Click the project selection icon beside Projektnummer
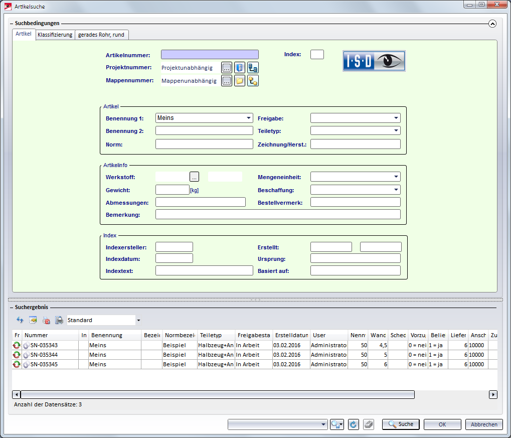The height and width of the screenshot is (438, 511). point(240,68)
